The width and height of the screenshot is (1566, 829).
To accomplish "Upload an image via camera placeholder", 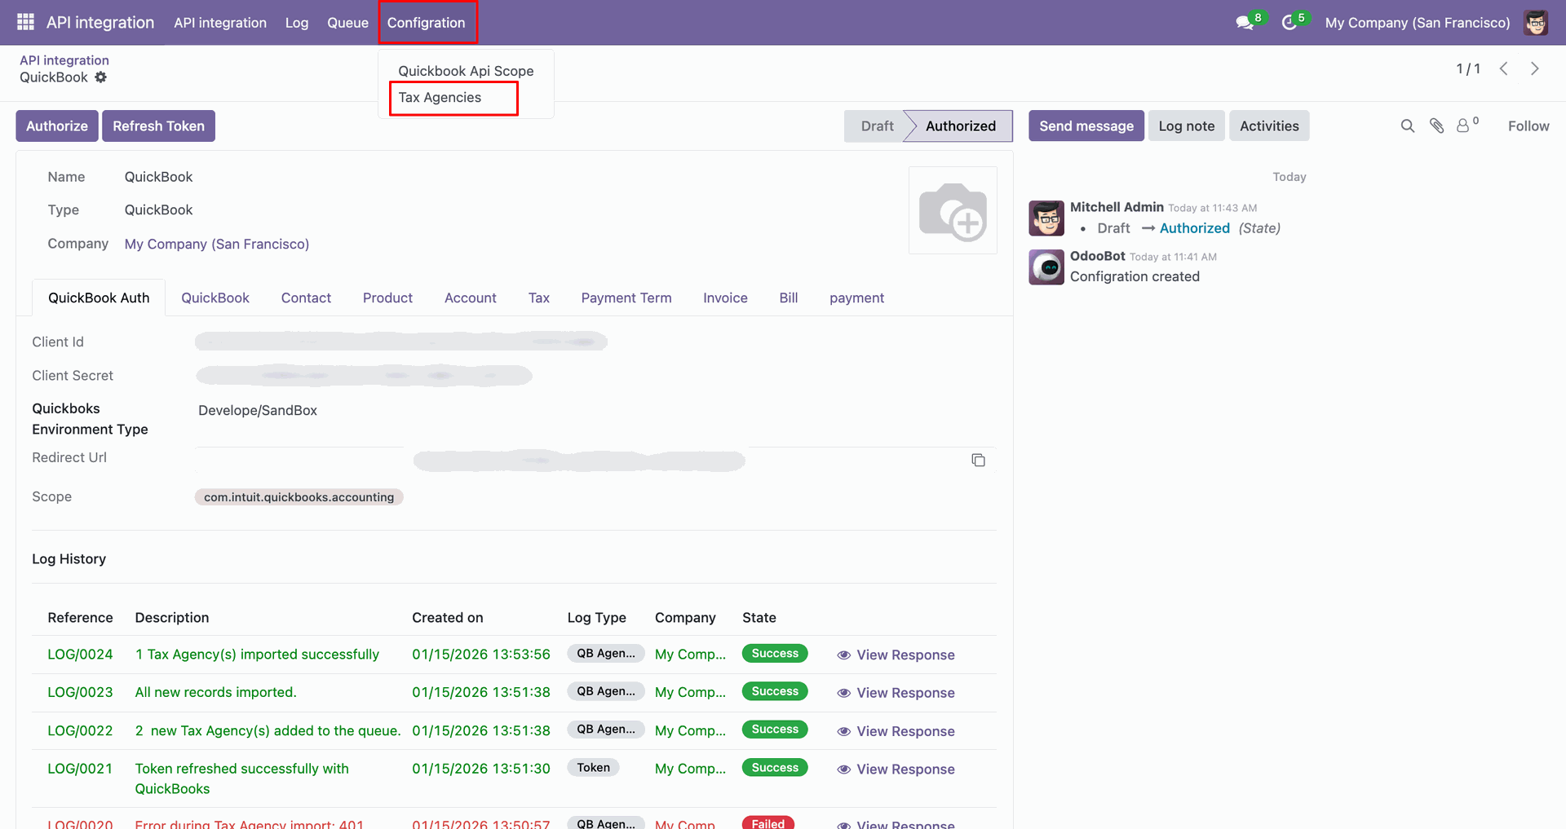I will (x=953, y=210).
